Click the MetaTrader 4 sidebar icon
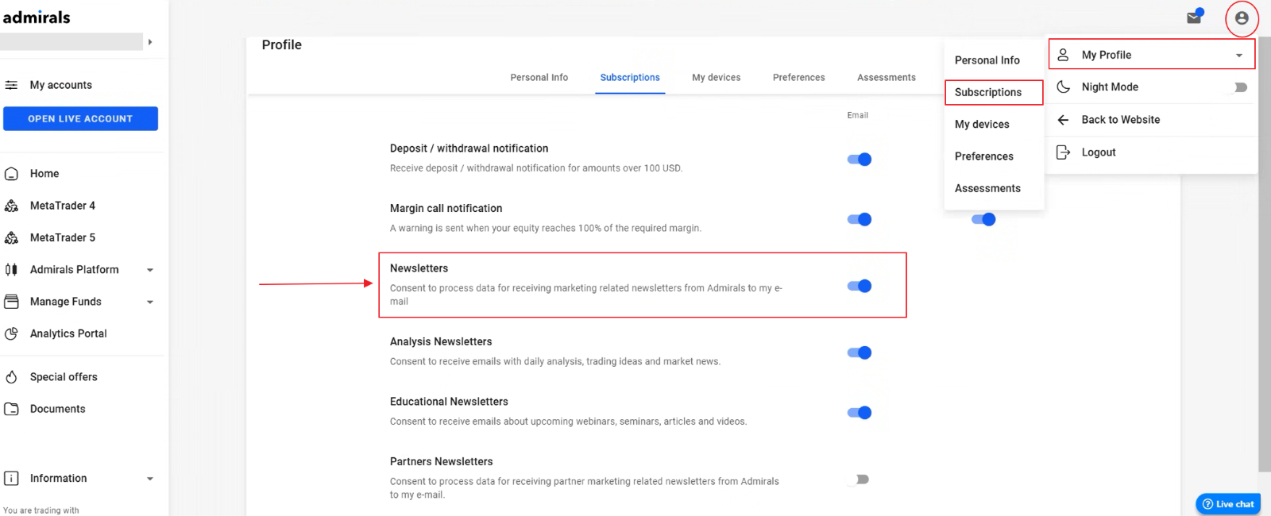The image size is (1271, 516). 12,206
